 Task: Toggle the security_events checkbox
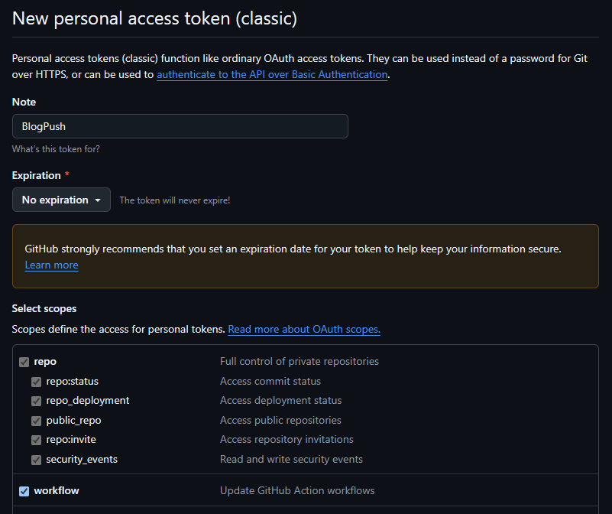click(x=37, y=460)
